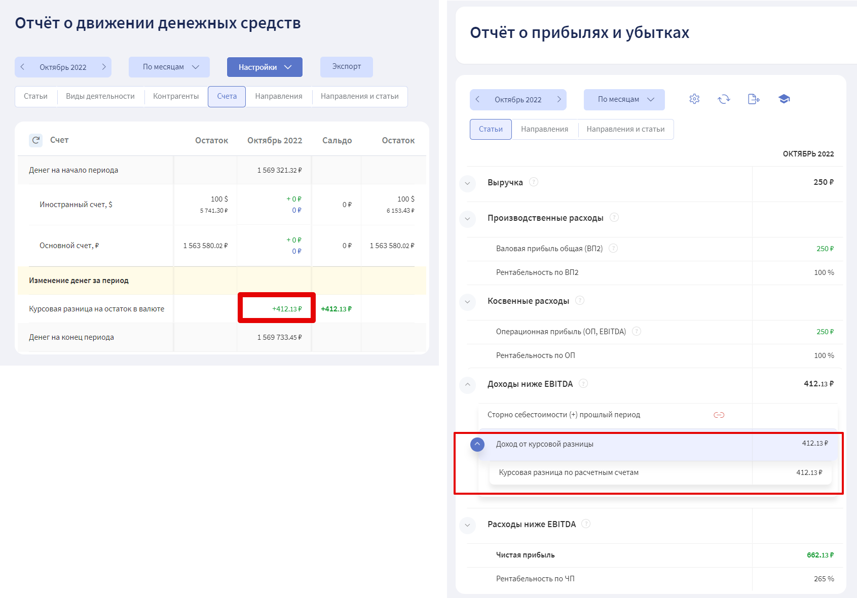Go to previous month in cash flow report

pyautogui.click(x=22, y=67)
